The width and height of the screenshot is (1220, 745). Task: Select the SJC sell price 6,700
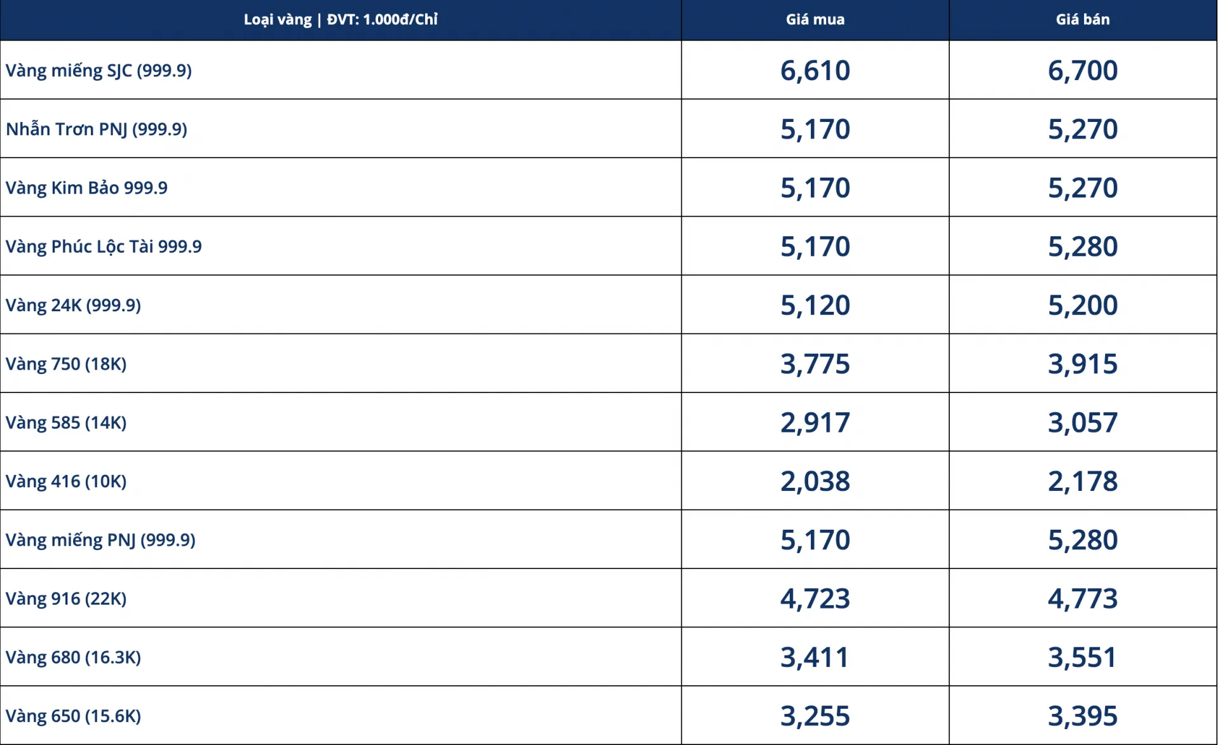click(1083, 70)
